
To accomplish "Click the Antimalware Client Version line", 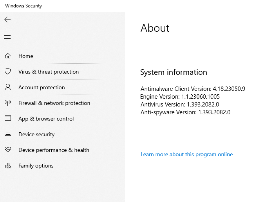I will pyautogui.click(x=193, y=89).
